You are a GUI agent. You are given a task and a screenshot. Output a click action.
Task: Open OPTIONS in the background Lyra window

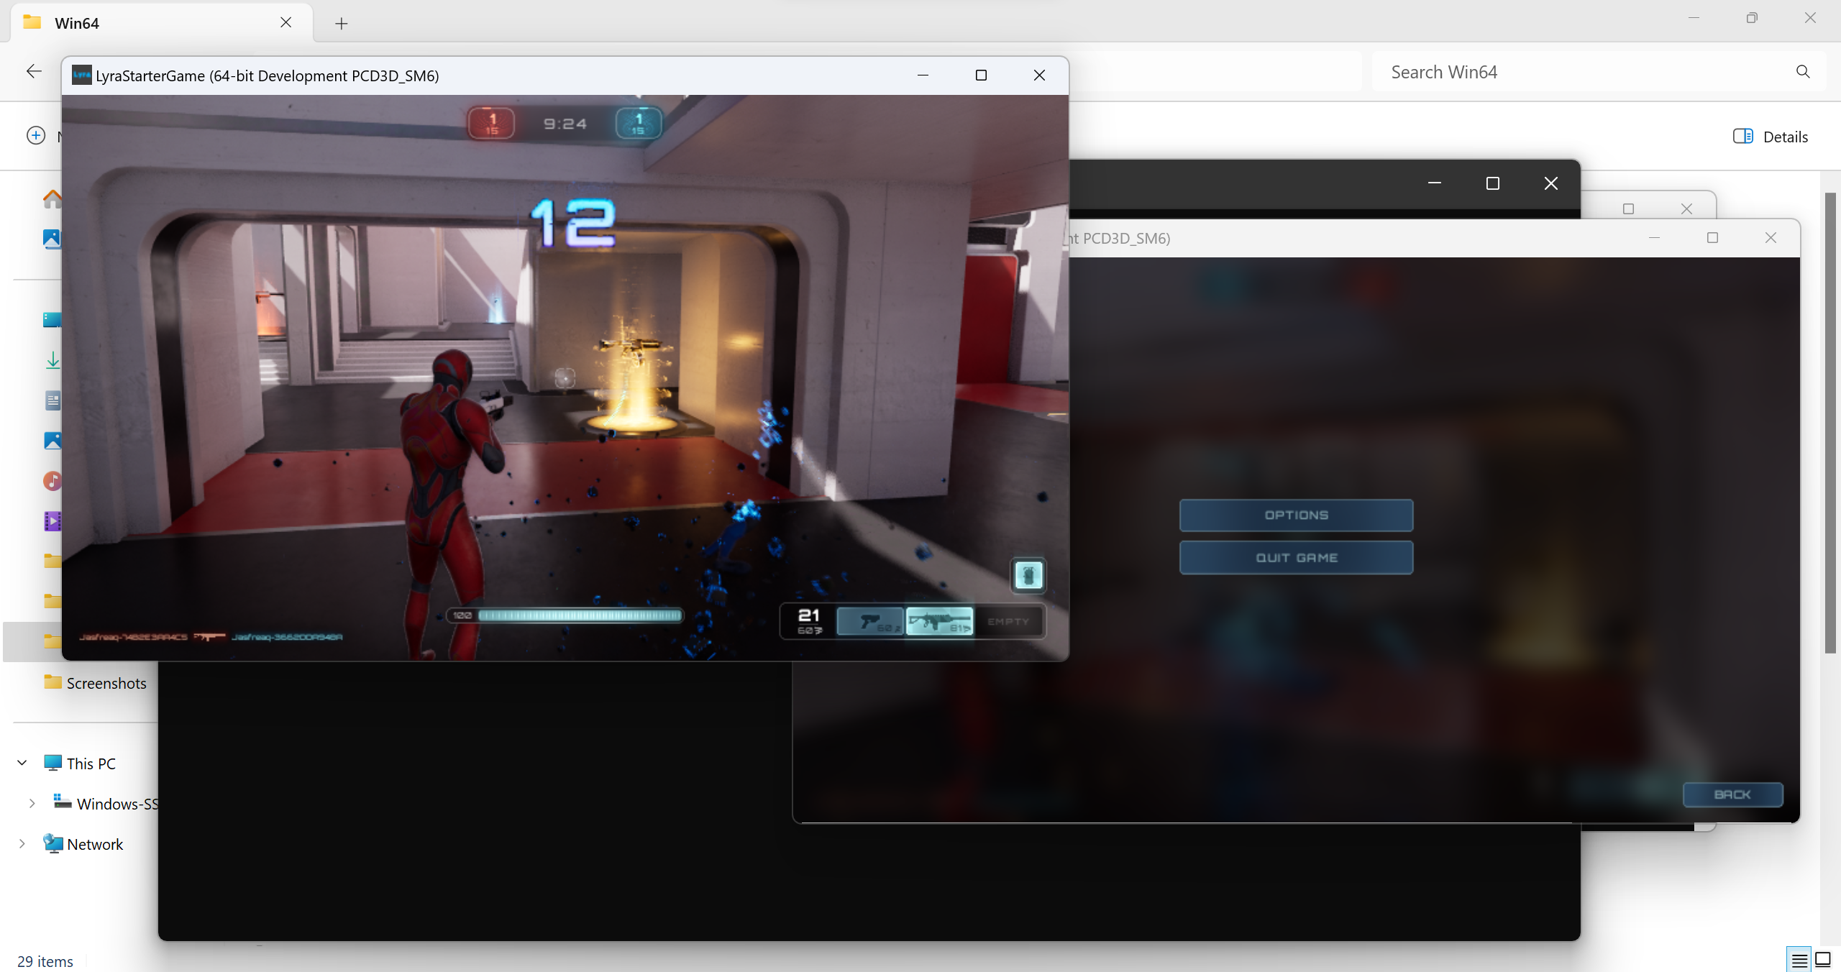coord(1296,515)
